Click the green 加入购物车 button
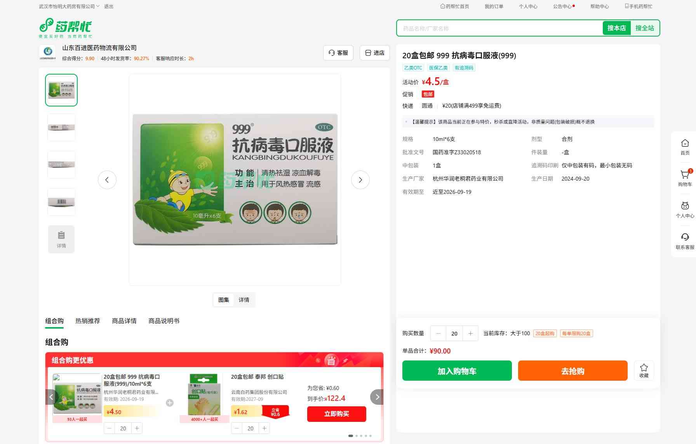Screen dimensions: 696x444 click(457, 371)
